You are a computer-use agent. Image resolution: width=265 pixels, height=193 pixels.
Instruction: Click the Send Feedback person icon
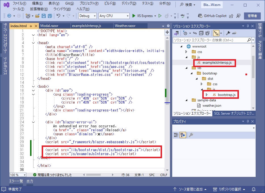[x=238, y=16]
